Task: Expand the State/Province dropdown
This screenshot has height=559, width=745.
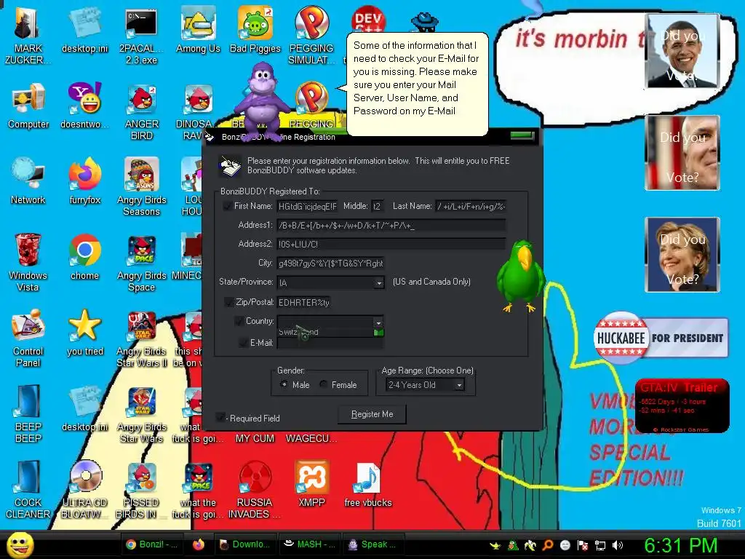Action: pyautogui.click(x=378, y=283)
